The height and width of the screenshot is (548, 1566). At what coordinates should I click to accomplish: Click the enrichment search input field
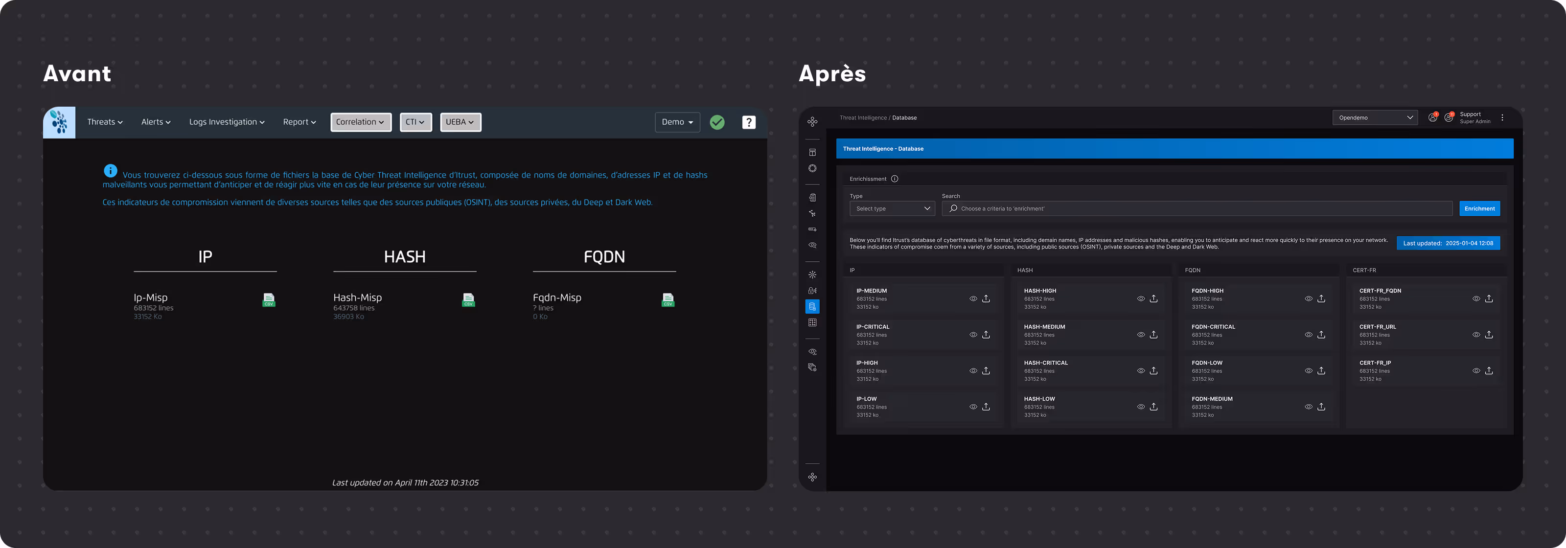pyautogui.click(x=1197, y=208)
